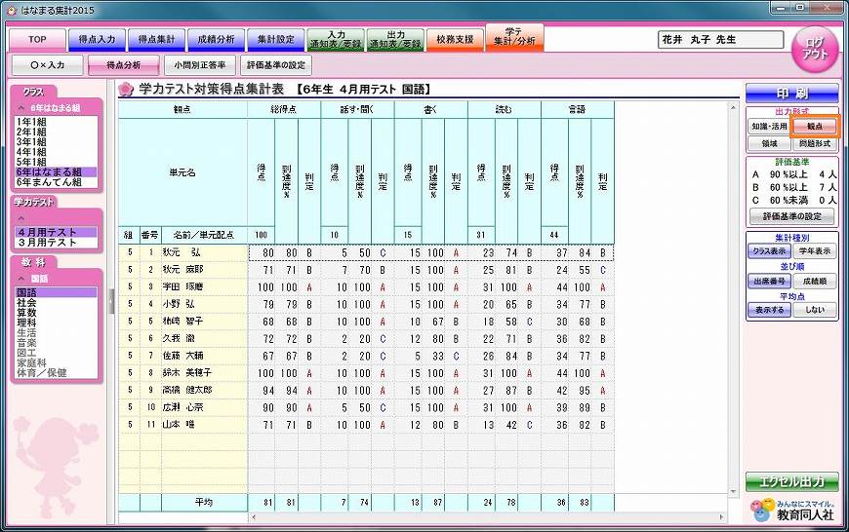This screenshot has width=849, height=532.
Task: Open the 出力 通知表/要録 tab
Action: 395,40
